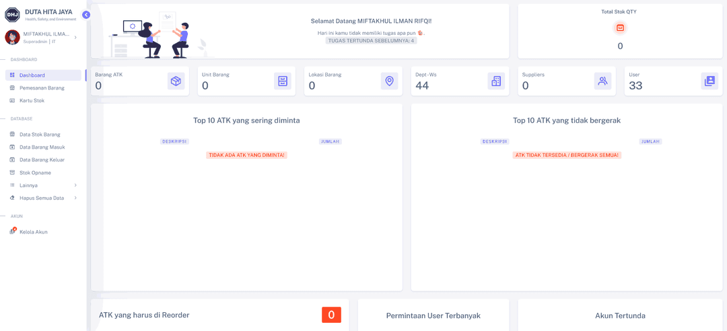Click the DHJ company logo
727x331 pixels.
pyautogui.click(x=12, y=15)
